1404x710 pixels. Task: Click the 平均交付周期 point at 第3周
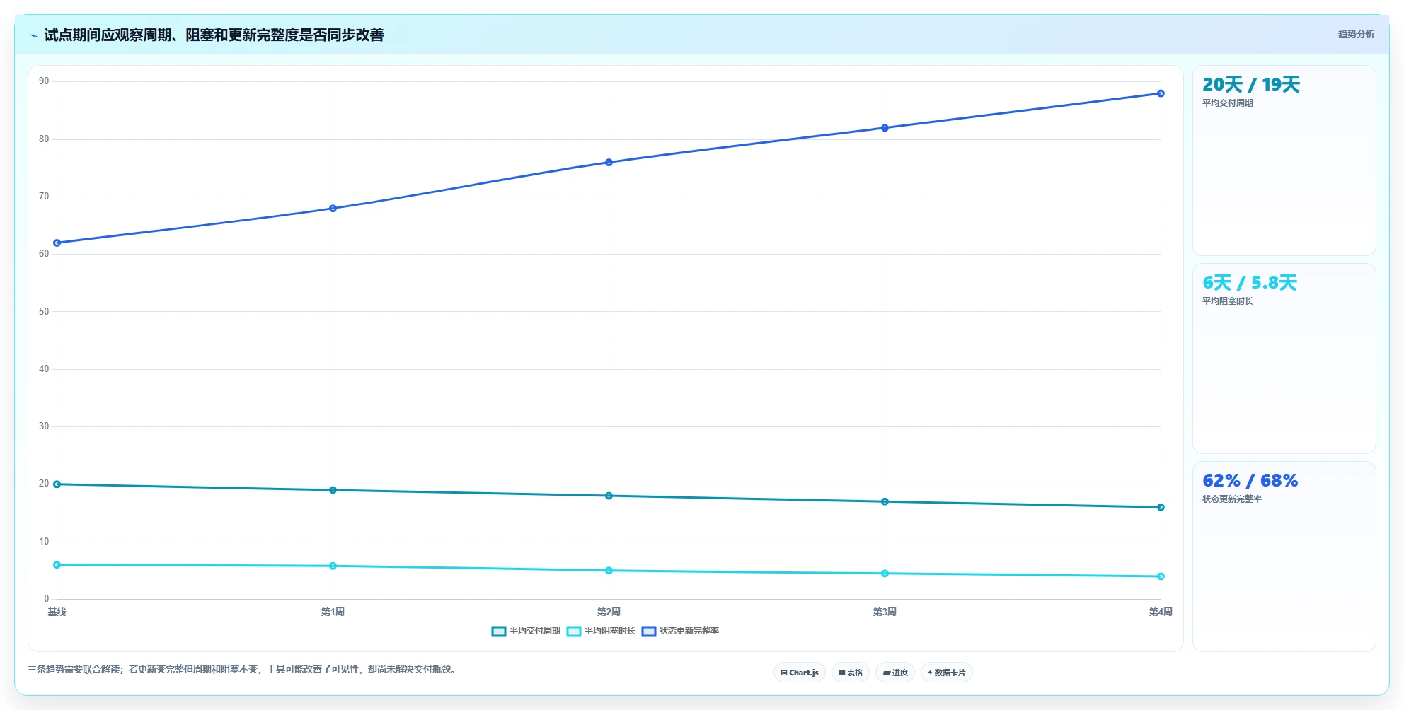(x=885, y=501)
